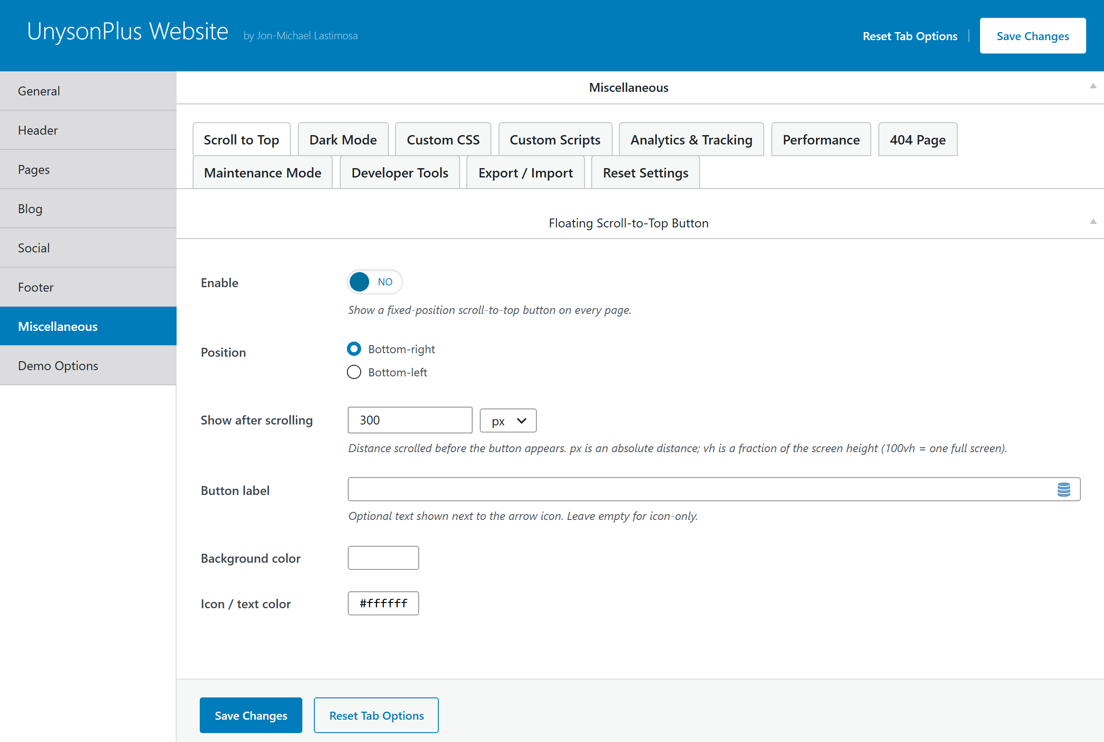Open the Custom CSS tab

click(x=443, y=140)
